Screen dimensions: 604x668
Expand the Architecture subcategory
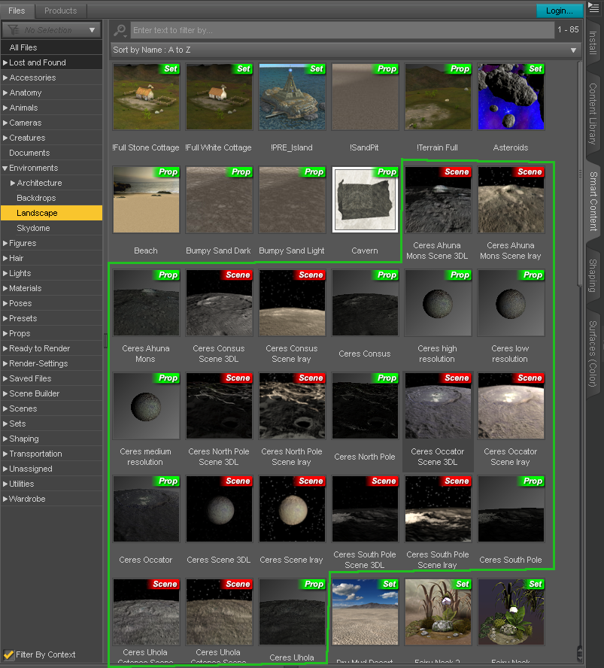coord(13,183)
